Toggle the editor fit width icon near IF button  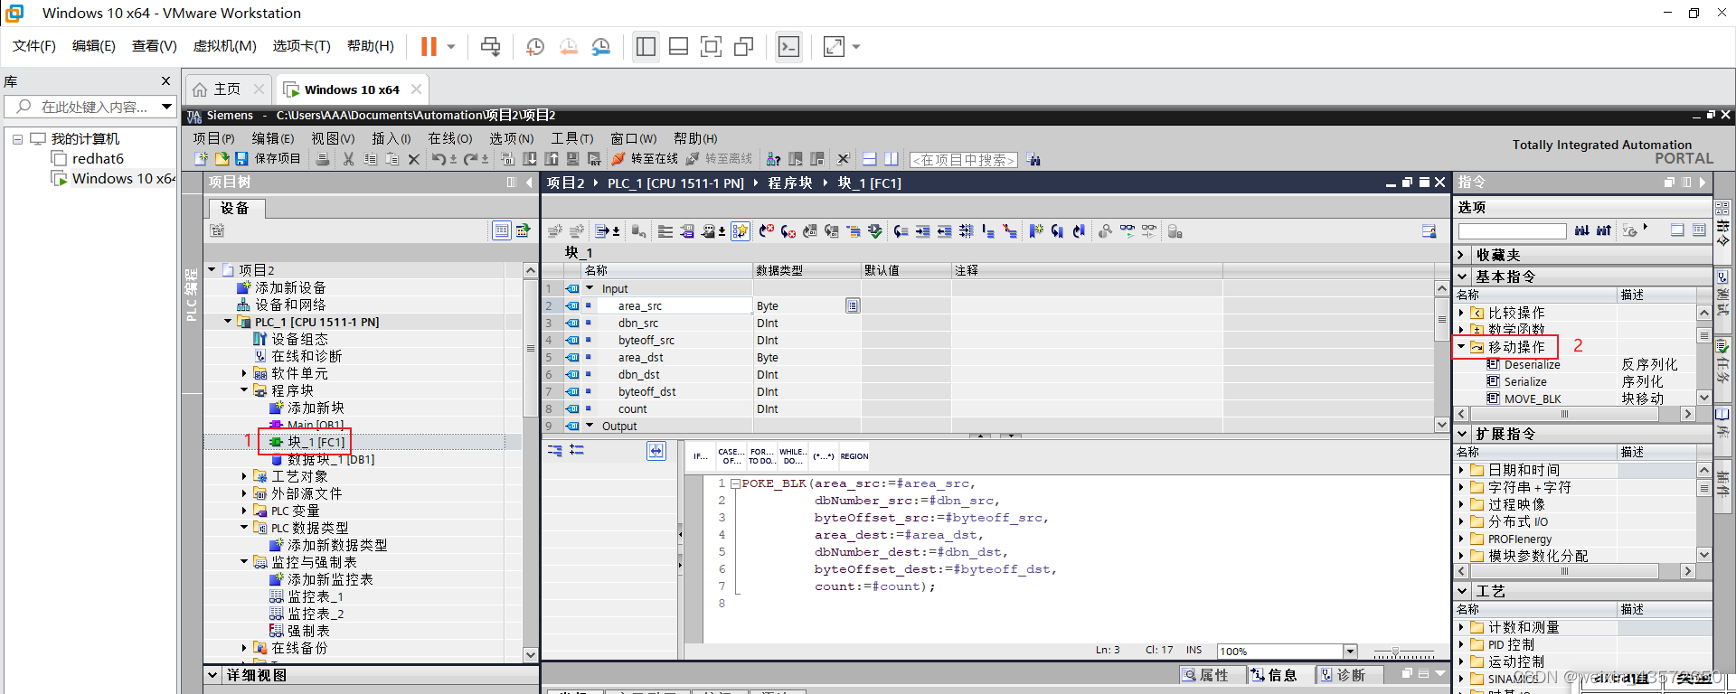click(x=656, y=450)
